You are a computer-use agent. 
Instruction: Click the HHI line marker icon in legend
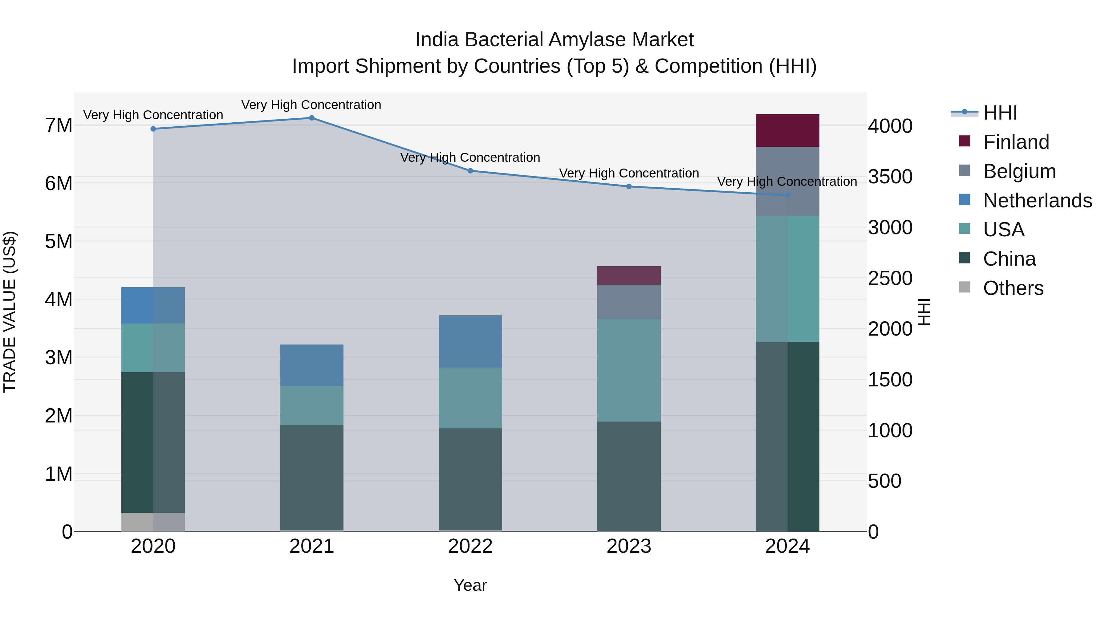coord(964,112)
